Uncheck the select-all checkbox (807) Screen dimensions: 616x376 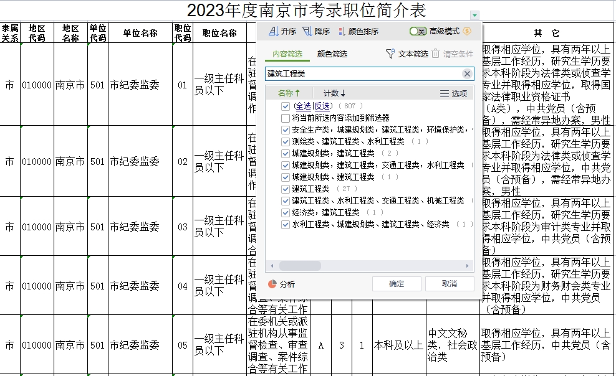point(286,106)
